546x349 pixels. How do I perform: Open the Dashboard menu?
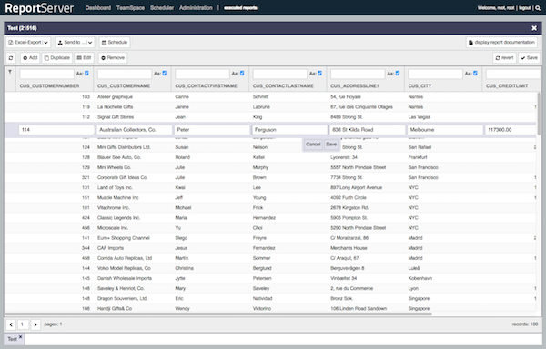(98, 8)
